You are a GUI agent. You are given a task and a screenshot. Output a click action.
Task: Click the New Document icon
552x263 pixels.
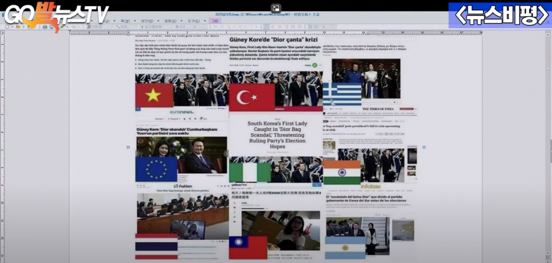click(x=7, y=27)
